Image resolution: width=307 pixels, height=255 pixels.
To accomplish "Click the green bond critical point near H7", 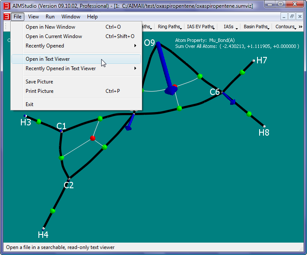I will (x=243, y=72).
